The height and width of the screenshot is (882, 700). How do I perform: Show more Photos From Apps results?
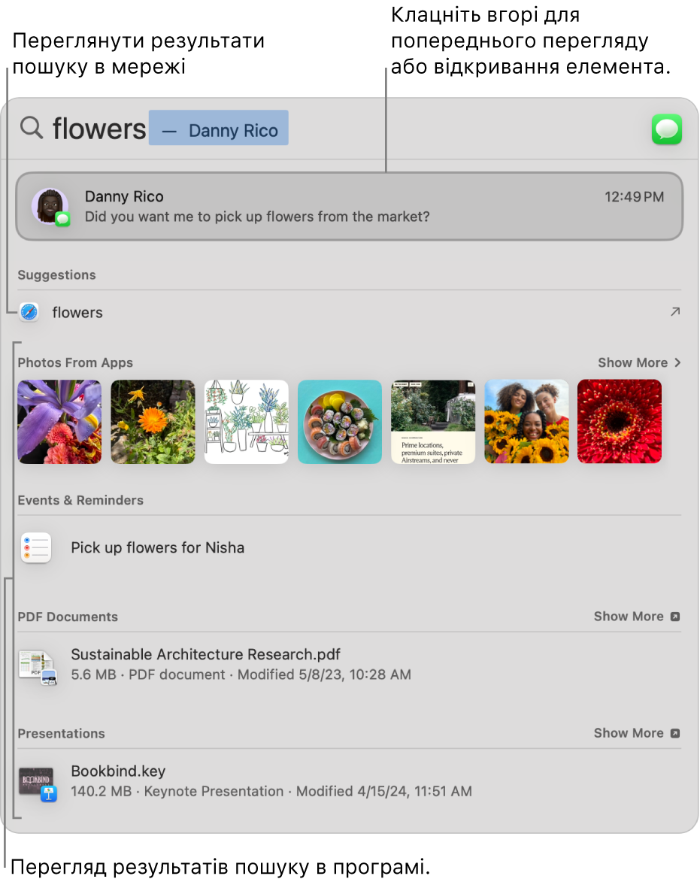(639, 363)
